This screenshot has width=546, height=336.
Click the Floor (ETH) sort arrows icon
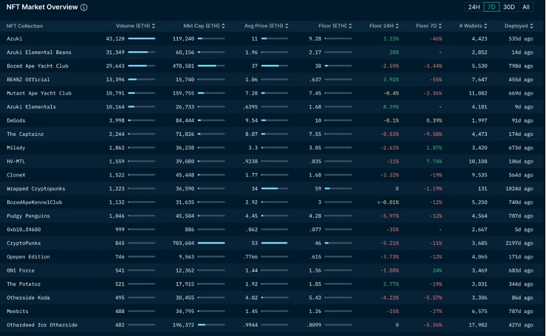tap(350, 26)
